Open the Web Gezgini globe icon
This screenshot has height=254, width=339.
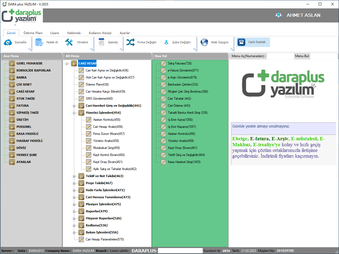[x=204, y=42]
